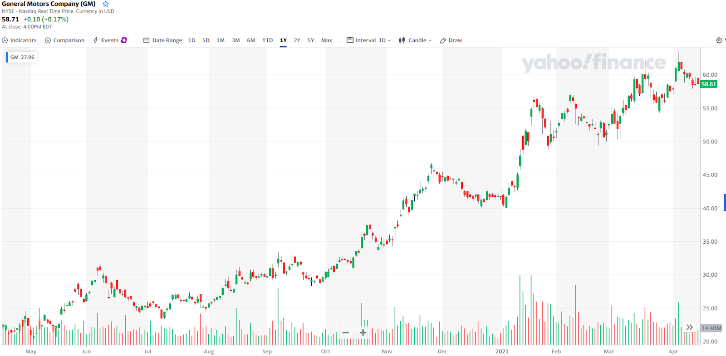The height and width of the screenshot is (356, 726).
Task: Open chart settings gear icon
Action: 719,40
